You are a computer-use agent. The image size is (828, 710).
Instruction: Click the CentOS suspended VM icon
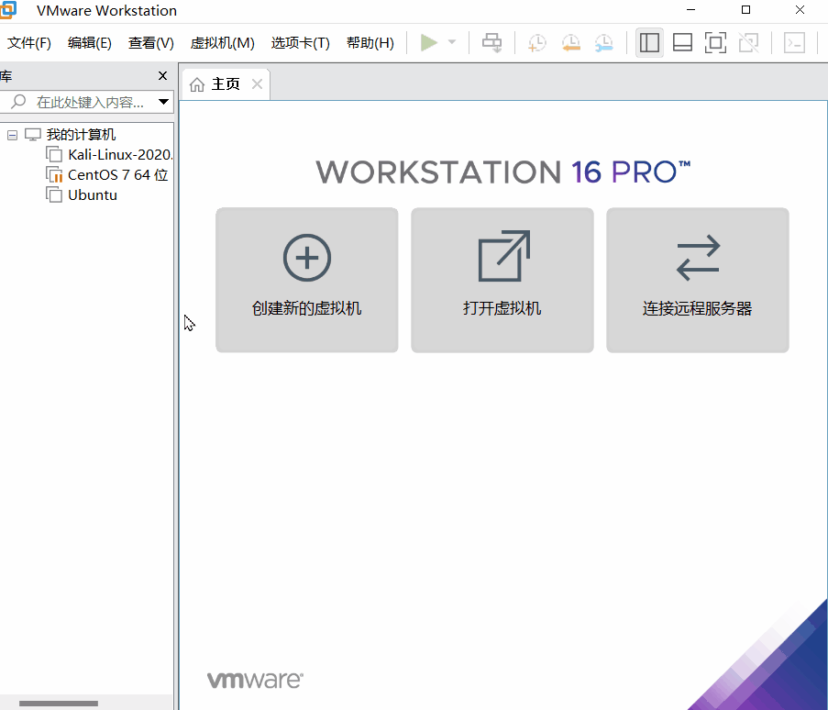(54, 174)
